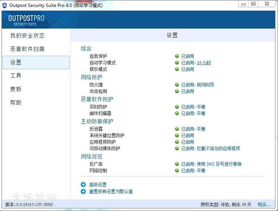Click 已启用: 平衡 status for 实时防护
Screen dimensions: 278x211
tap(193, 107)
